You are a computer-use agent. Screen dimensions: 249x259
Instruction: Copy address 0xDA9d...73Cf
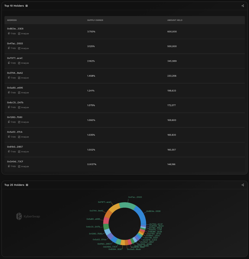(12, 166)
